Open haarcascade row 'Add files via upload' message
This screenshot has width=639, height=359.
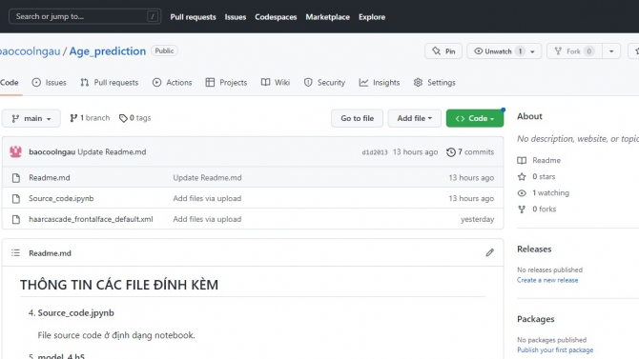coord(207,219)
